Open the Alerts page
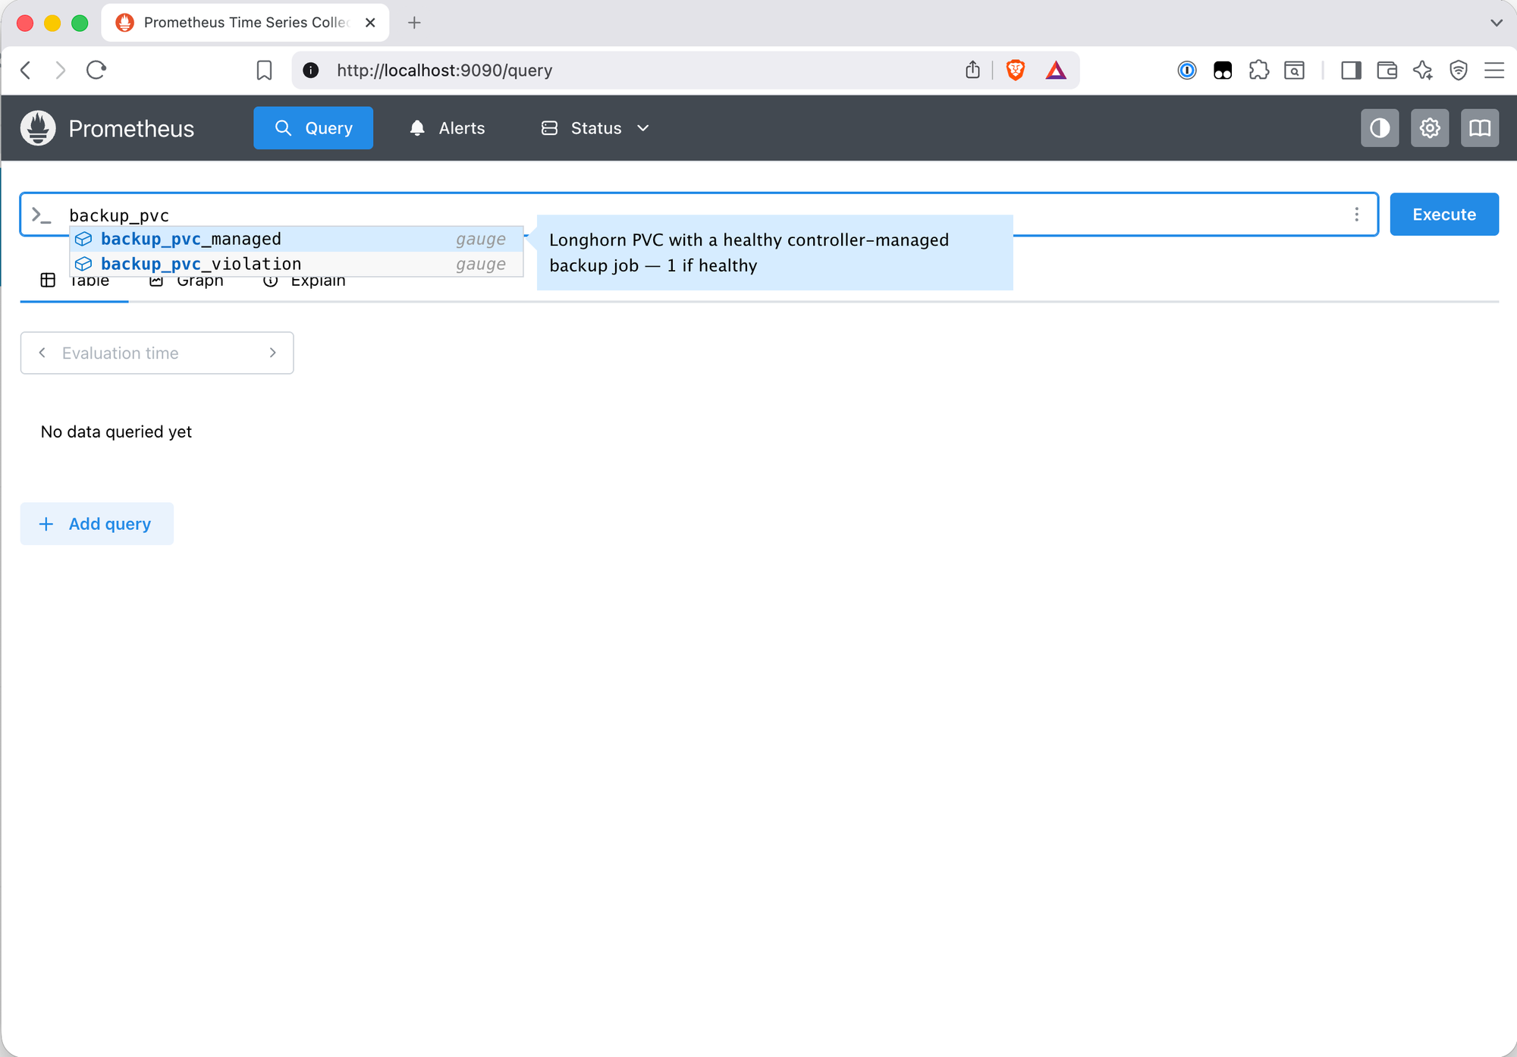 pos(447,128)
